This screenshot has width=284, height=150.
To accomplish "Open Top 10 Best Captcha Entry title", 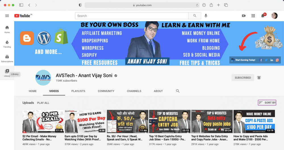I will point(167,138).
